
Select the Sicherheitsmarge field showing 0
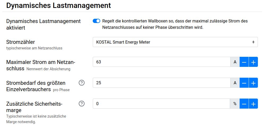click(x=161, y=104)
